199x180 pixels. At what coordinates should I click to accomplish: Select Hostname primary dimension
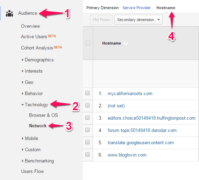(x=166, y=8)
